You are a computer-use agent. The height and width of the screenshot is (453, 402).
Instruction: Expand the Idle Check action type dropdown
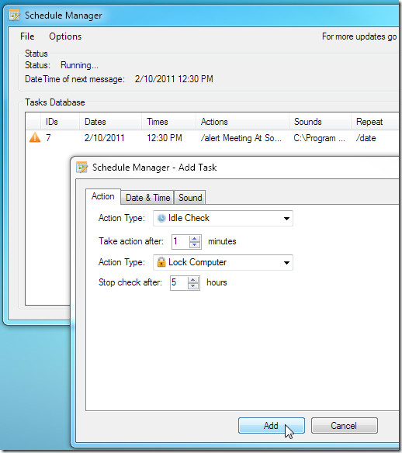(286, 219)
